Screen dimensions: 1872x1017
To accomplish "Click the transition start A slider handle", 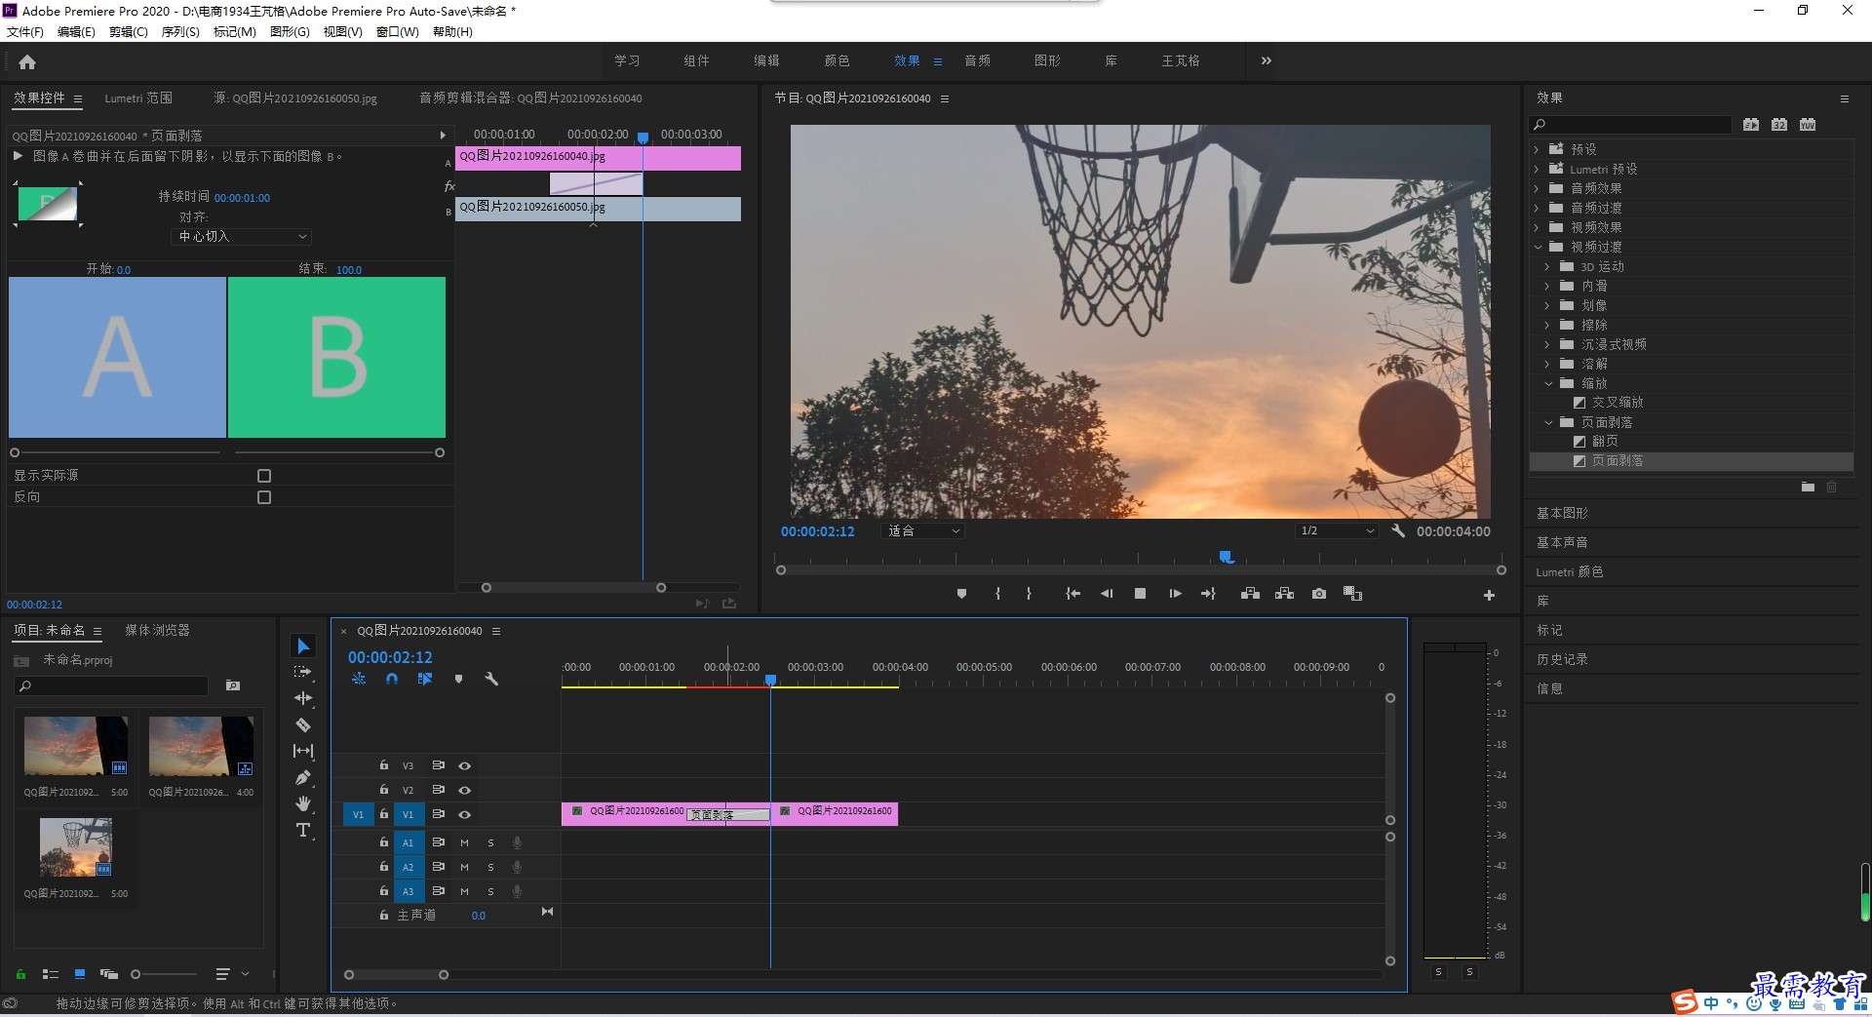I will coord(15,453).
